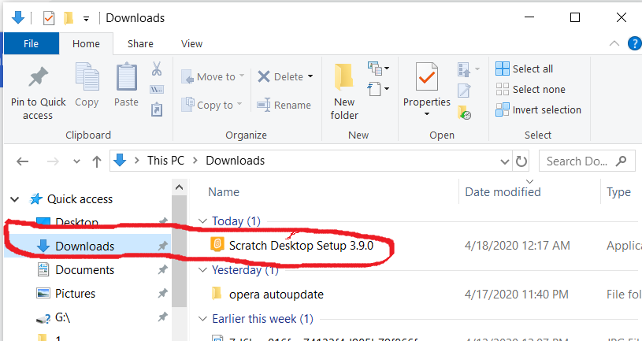Open the Help question mark icon

634,43
